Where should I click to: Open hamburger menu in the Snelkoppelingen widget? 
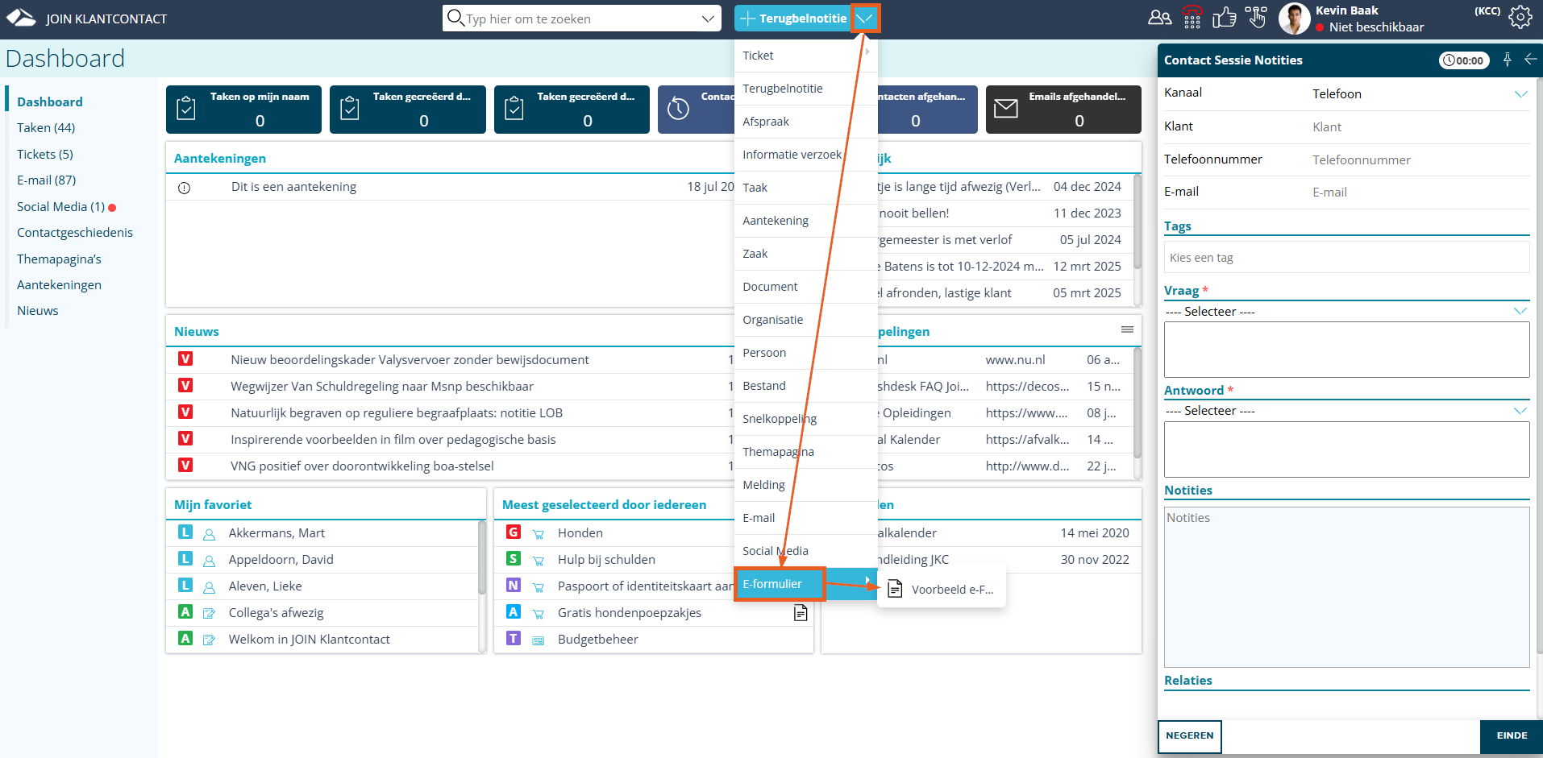click(x=1127, y=329)
